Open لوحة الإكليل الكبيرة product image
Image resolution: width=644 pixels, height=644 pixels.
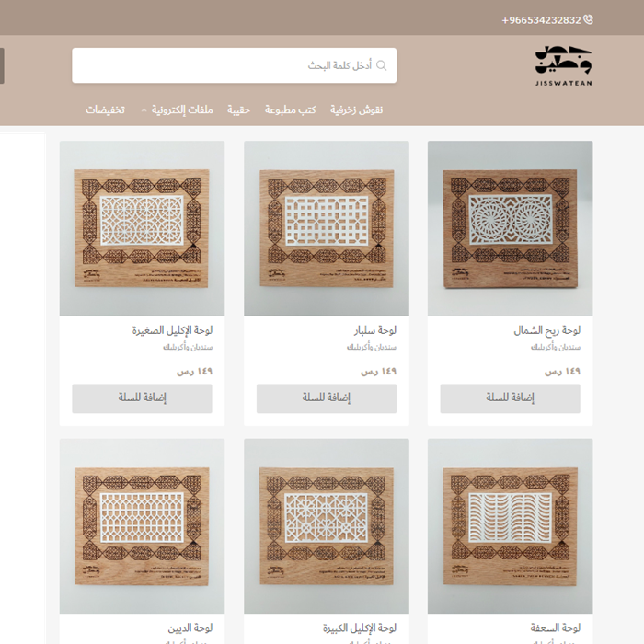click(327, 526)
